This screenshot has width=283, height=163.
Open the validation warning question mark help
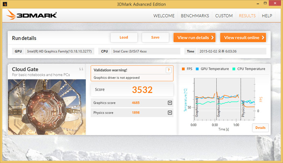tap(169, 70)
